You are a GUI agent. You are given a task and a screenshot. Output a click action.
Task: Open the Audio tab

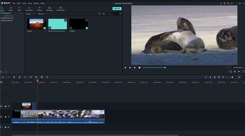(x=11, y=9)
